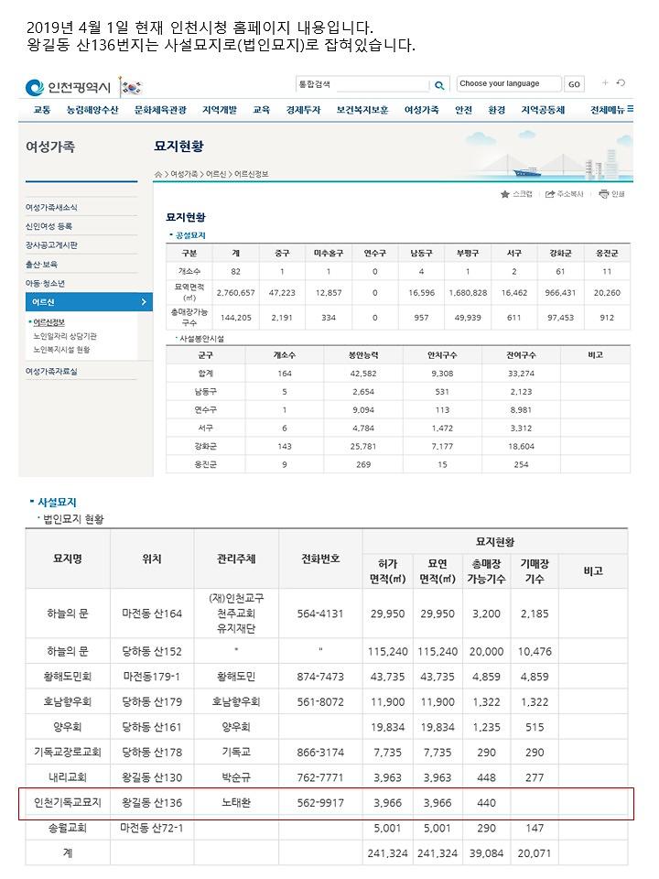Click the 왕길동 산136 location cell
The height and width of the screenshot is (879, 659).
point(153,803)
